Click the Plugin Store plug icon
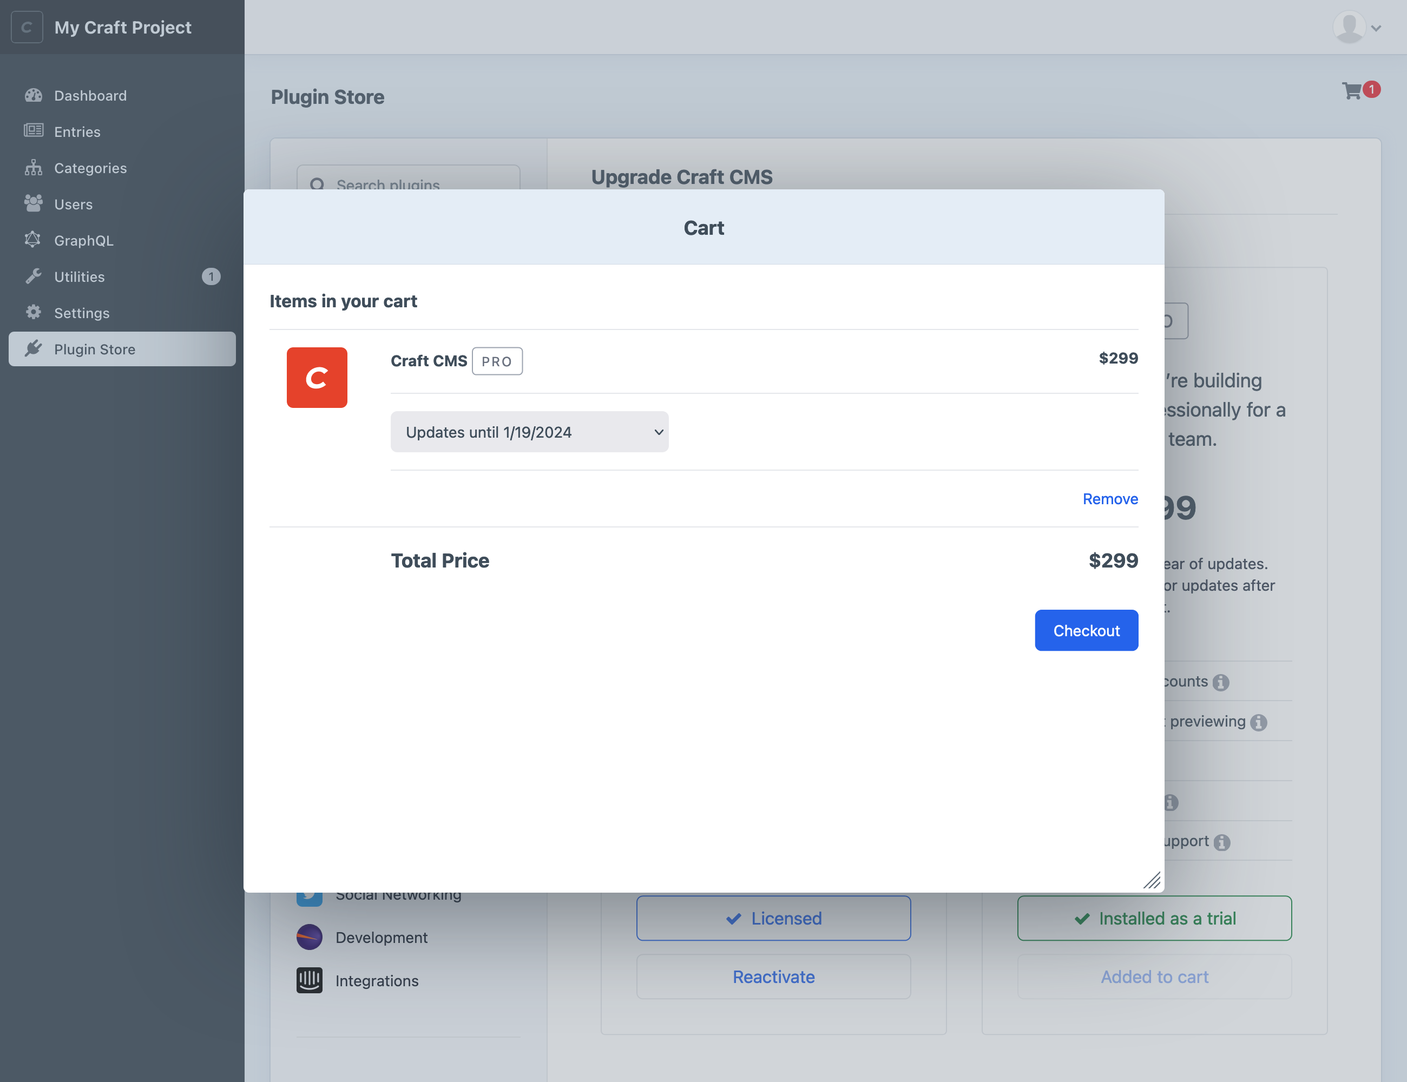Viewport: 1407px width, 1082px height. 34,348
